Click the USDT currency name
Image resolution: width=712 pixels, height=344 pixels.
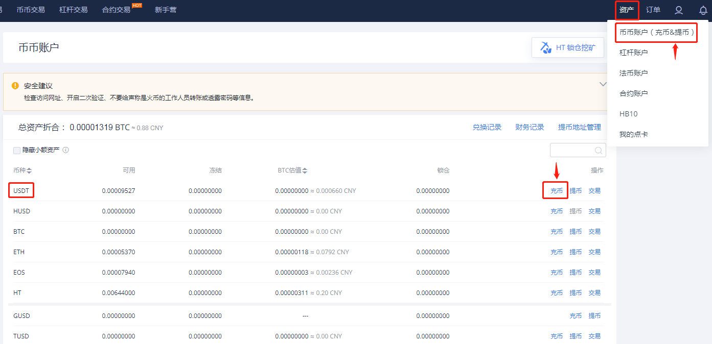click(x=22, y=191)
